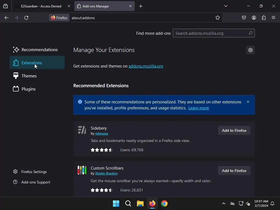The height and width of the screenshot is (210, 280).
Task: Open Windows taskbar Search
Action: coord(128,203)
